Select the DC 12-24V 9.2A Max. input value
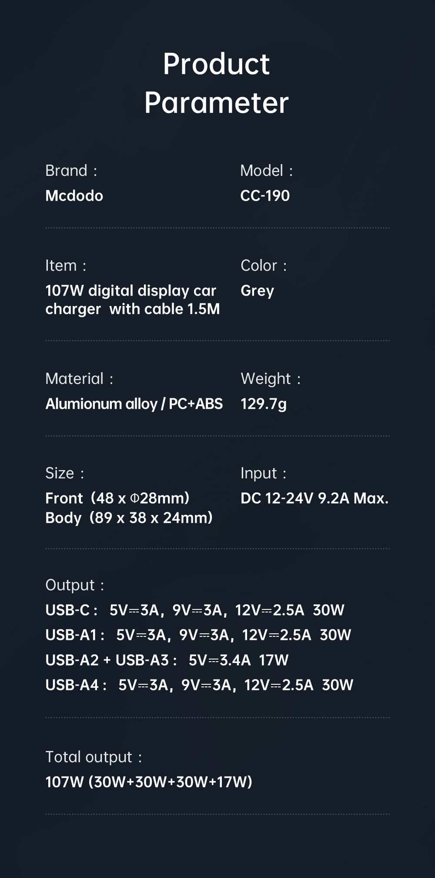This screenshot has width=435, height=878. click(314, 498)
